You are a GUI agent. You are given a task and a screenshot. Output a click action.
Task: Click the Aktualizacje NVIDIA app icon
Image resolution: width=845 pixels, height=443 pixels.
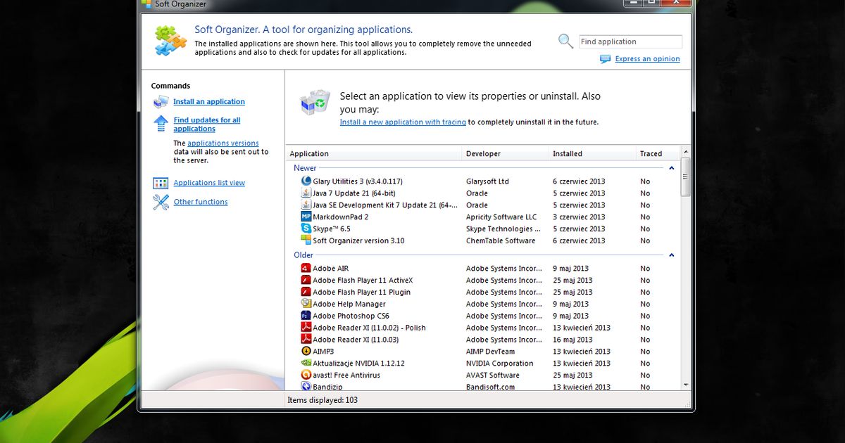click(305, 363)
